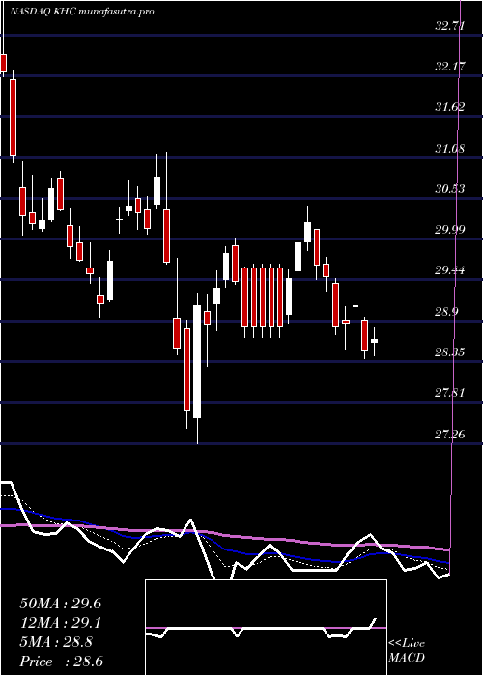Viewport: 483px width, 676px height.
Task: Click the last white candlestick on the chart
Action: tap(375, 341)
